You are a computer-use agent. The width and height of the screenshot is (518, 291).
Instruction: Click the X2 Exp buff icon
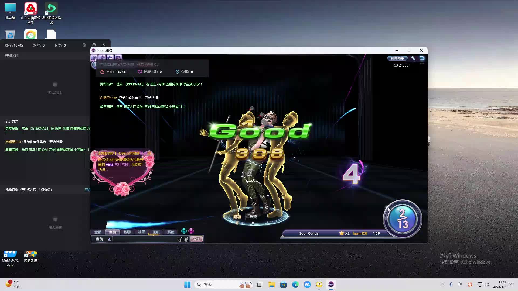click(94, 58)
